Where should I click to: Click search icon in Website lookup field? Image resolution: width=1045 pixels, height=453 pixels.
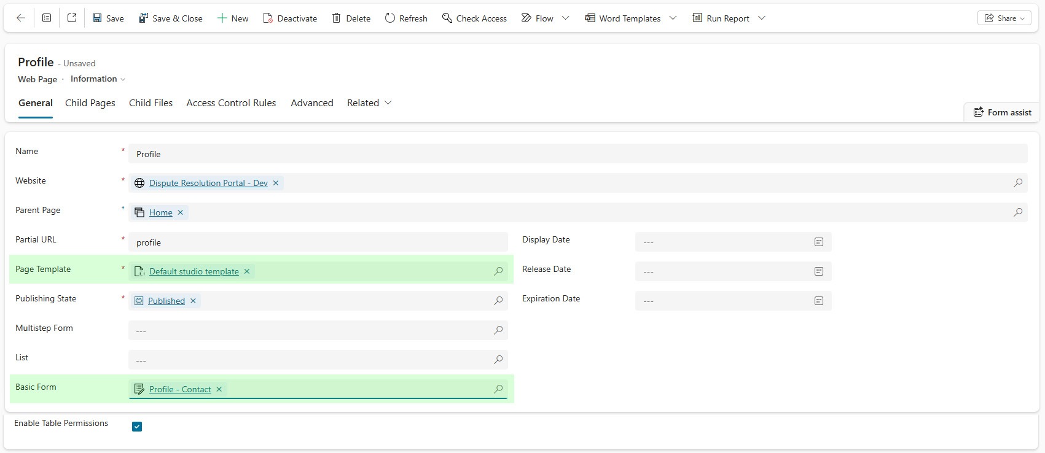point(1018,183)
